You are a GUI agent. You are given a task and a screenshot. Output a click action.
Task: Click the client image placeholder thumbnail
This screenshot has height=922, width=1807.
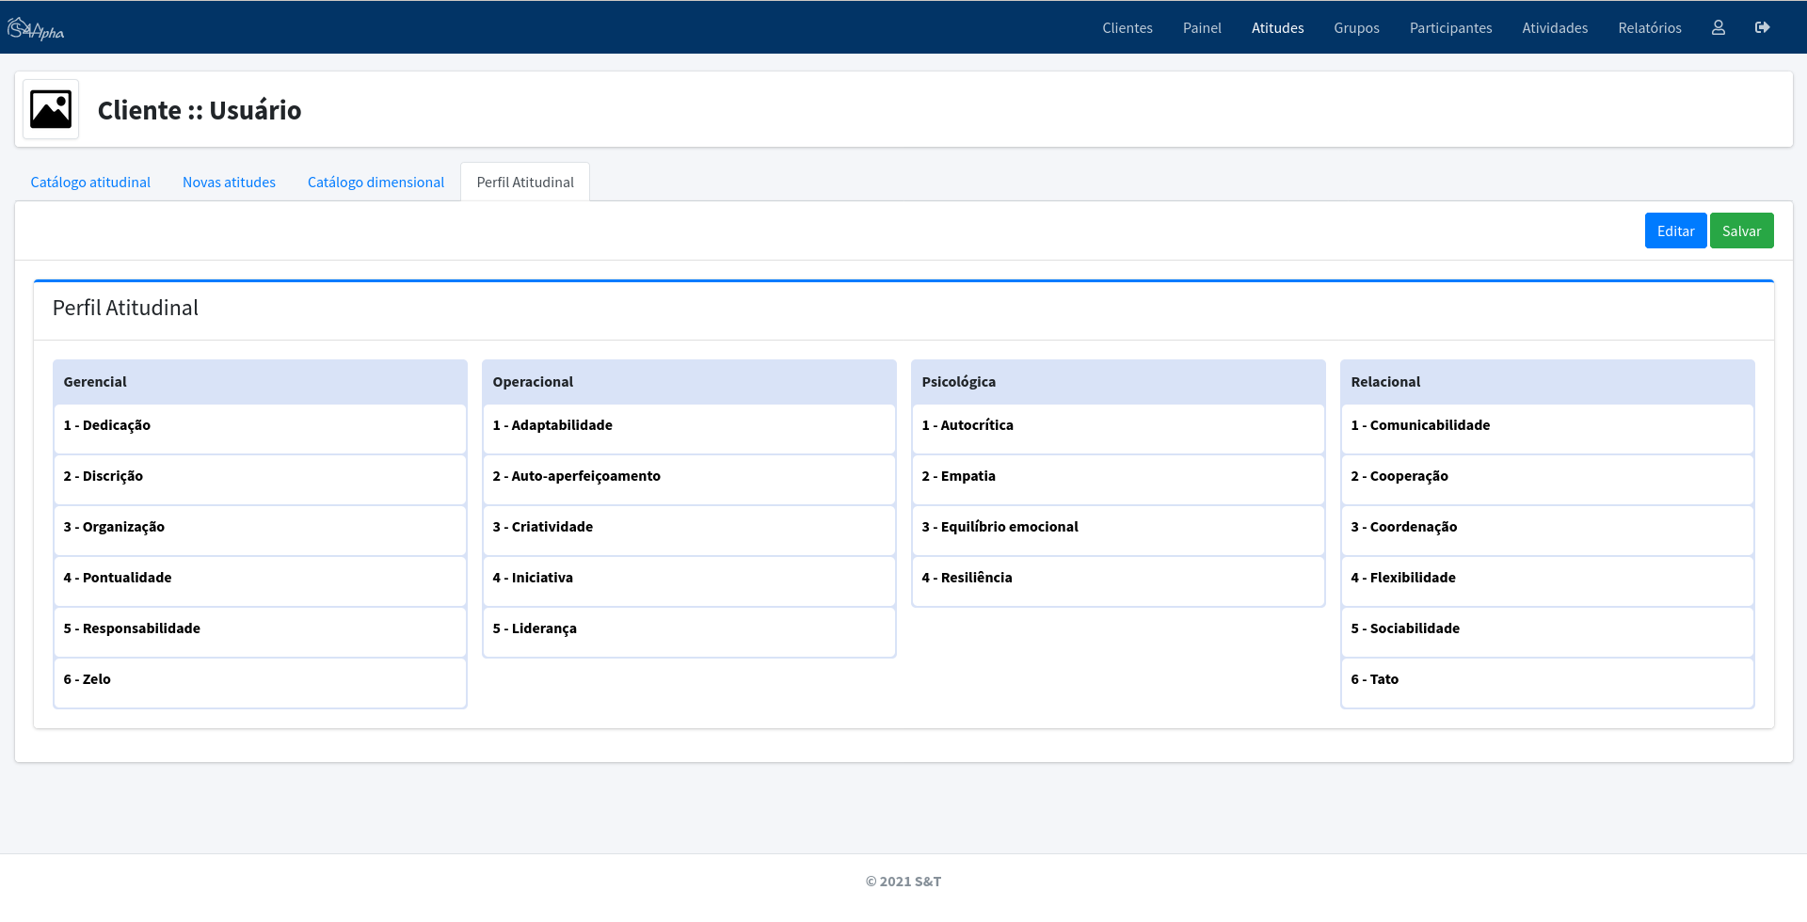[51, 110]
